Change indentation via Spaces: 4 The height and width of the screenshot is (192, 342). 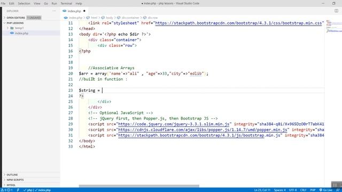(279, 190)
